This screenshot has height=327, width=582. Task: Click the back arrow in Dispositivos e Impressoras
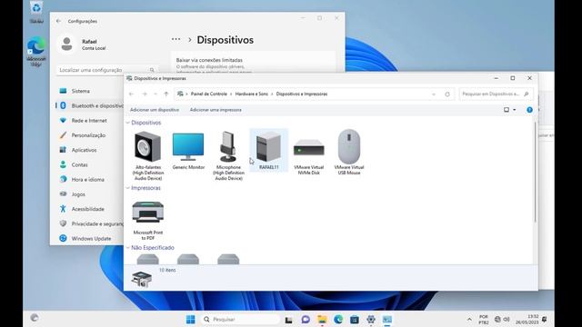tap(131, 94)
